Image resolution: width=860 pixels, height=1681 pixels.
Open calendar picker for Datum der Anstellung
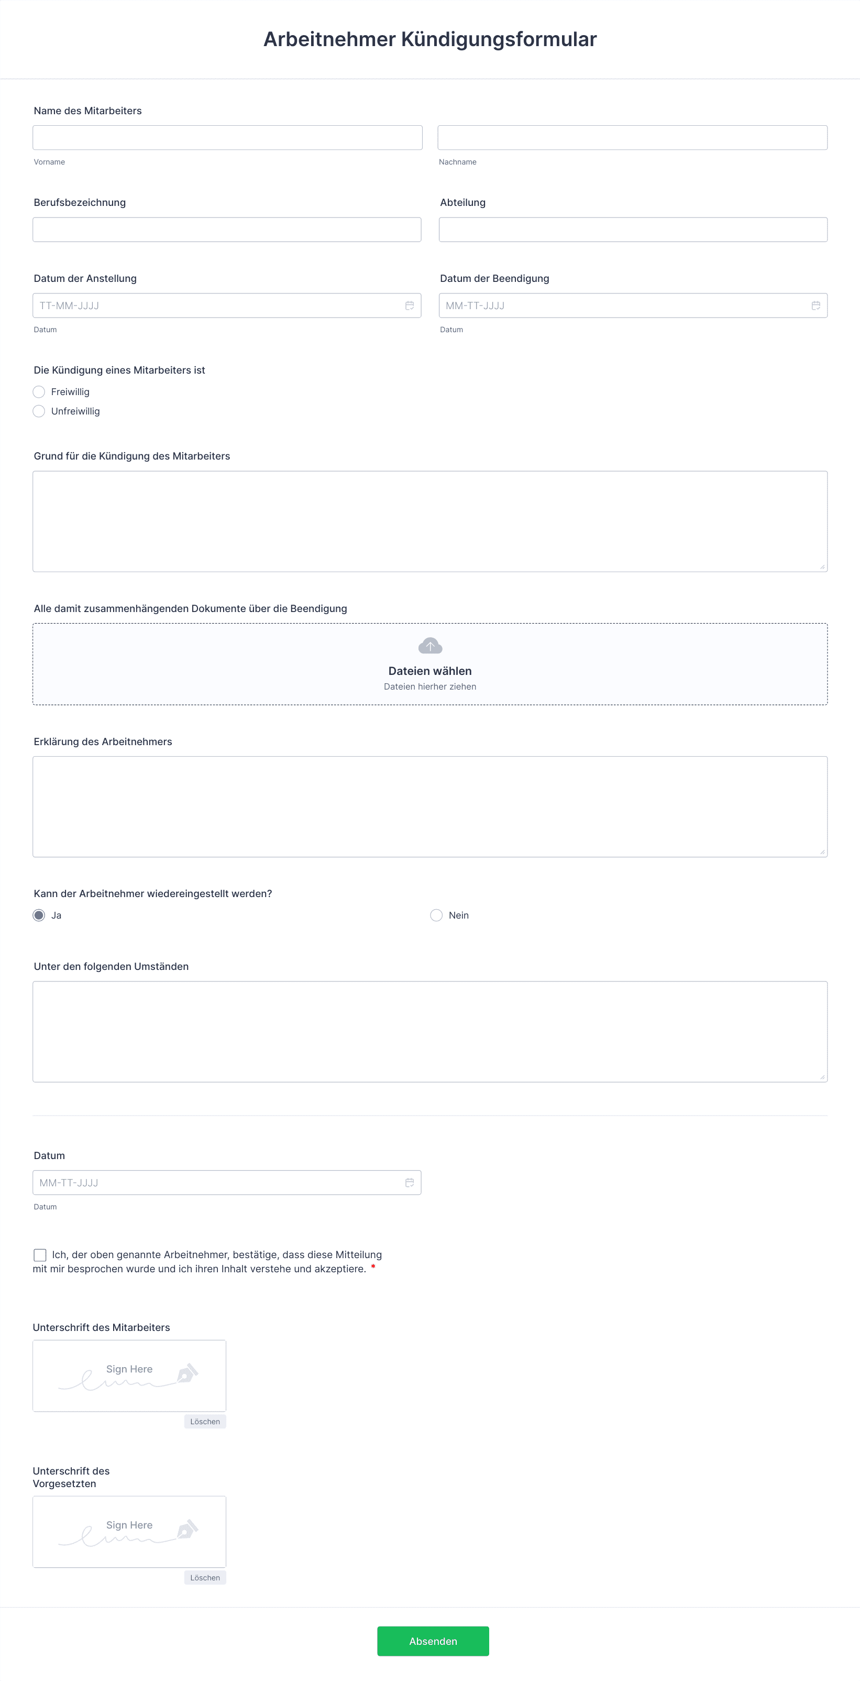(410, 305)
